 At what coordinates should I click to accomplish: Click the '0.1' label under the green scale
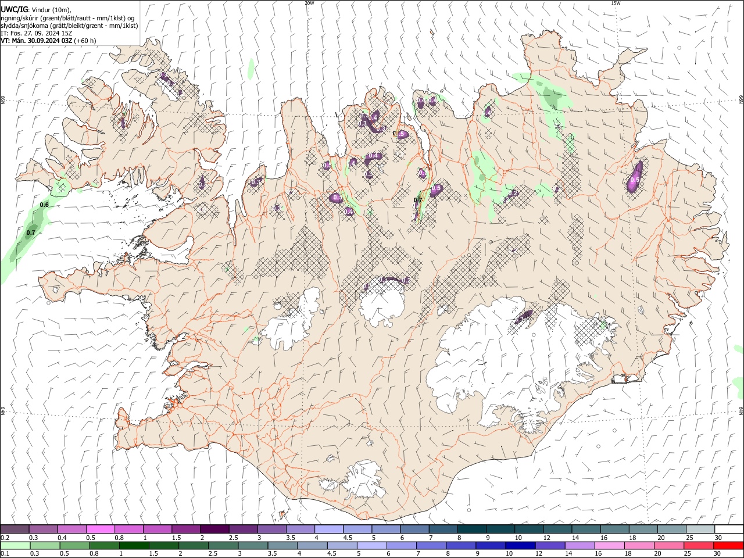click(6, 554)
